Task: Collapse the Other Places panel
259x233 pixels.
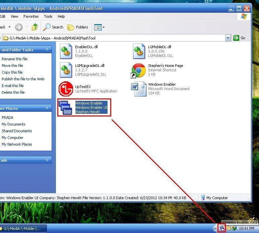Action: (47, 108)
